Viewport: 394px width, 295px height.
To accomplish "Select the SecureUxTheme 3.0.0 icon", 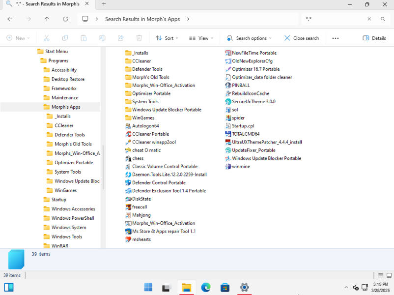I will (x=228, y=102).
